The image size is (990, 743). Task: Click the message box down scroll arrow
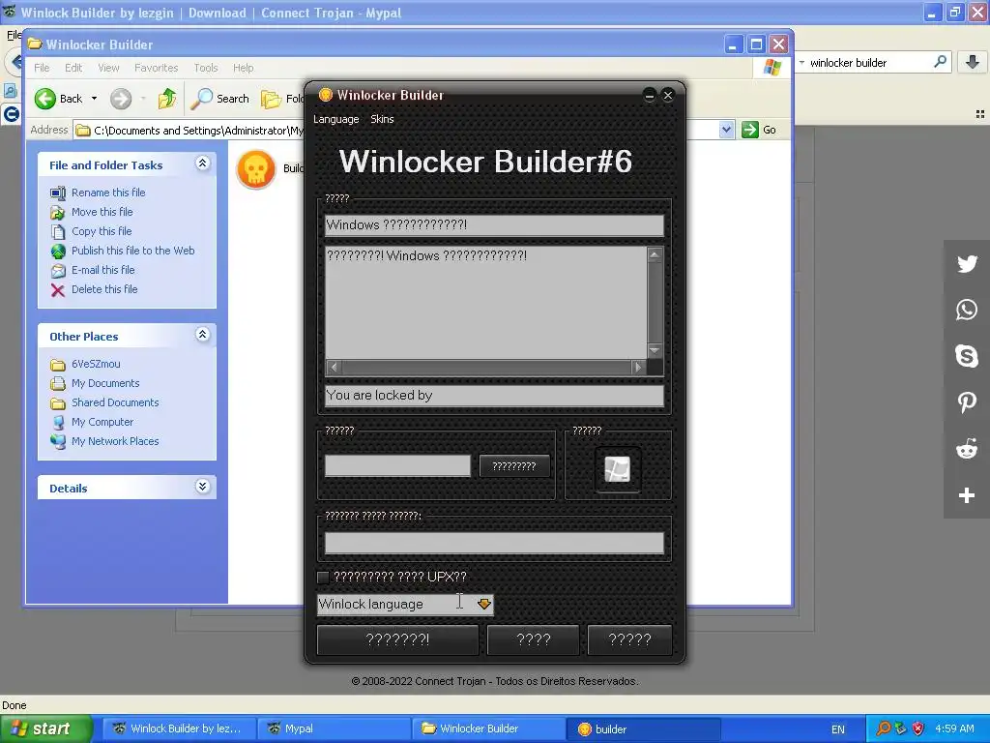pyautogui.click(x=655, y=350)
